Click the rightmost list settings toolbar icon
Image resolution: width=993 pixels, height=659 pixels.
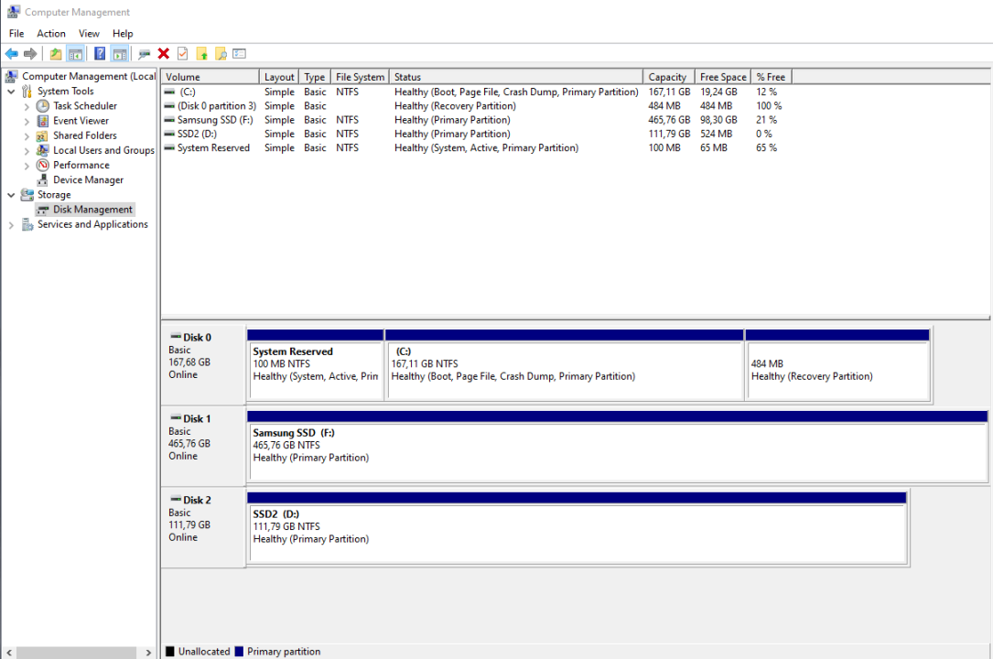[240, 54]
